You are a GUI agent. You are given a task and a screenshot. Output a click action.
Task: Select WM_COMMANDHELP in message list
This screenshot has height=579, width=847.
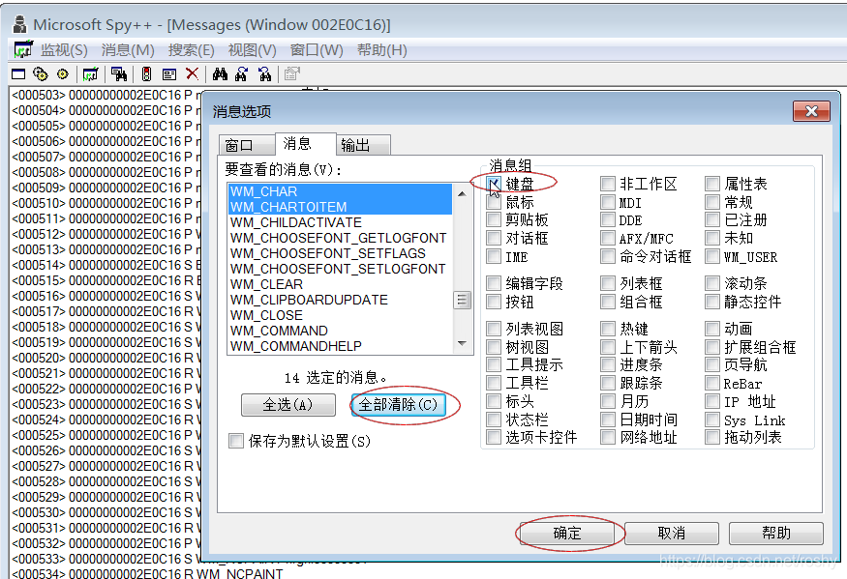[x=341, y=346]
